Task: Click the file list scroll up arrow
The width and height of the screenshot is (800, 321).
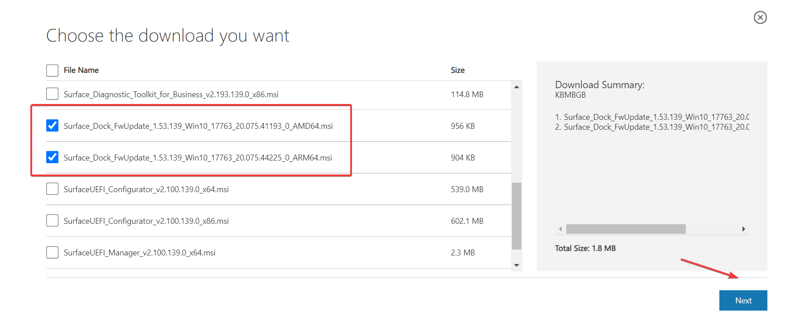Action: [x=516, y=87]
